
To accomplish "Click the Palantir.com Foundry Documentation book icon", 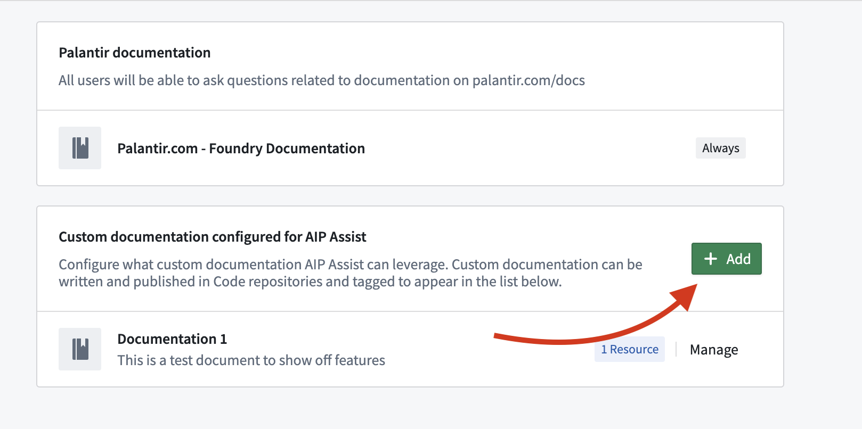I will pyautogui.click(x=80, y=148).
